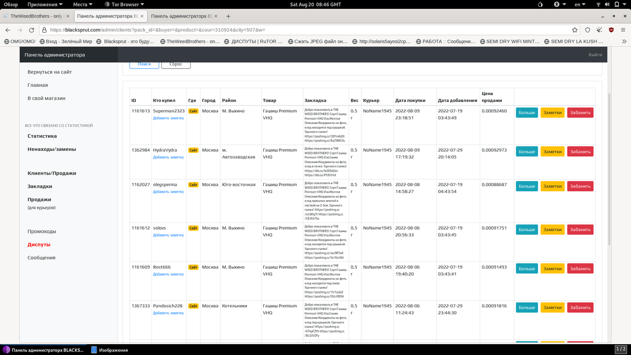Open the browser hamburger menu

pyautogui.click(x=624, y=30)
